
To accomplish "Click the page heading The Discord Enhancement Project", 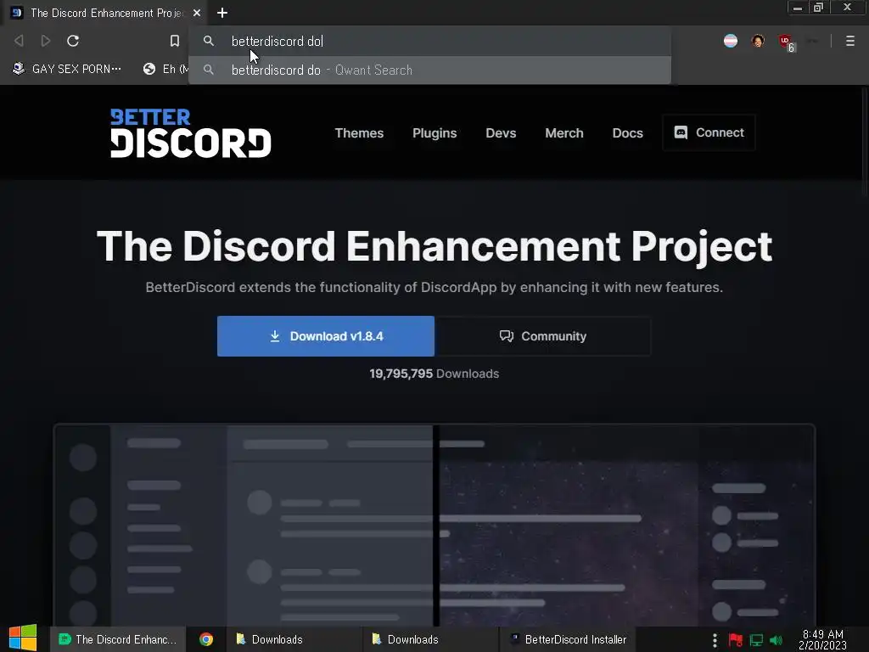I will click(x=434, y=245).
